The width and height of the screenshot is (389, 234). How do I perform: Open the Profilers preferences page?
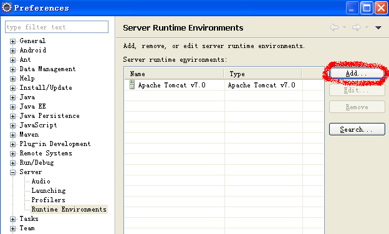coord(49,200)
